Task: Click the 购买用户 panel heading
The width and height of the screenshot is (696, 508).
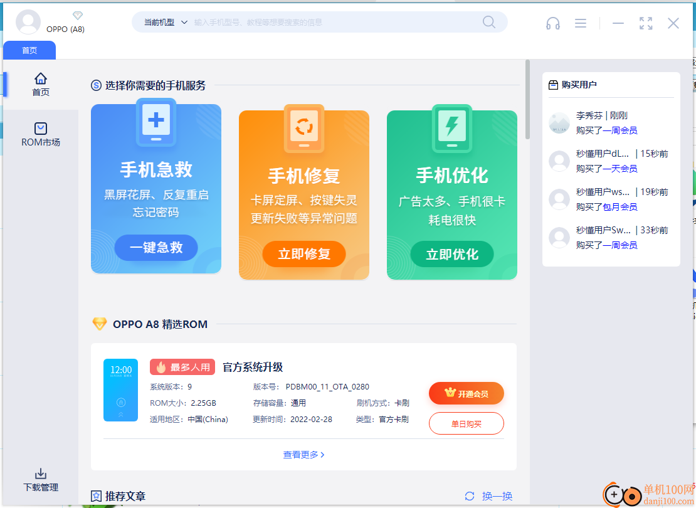Action: pos(579,85)
